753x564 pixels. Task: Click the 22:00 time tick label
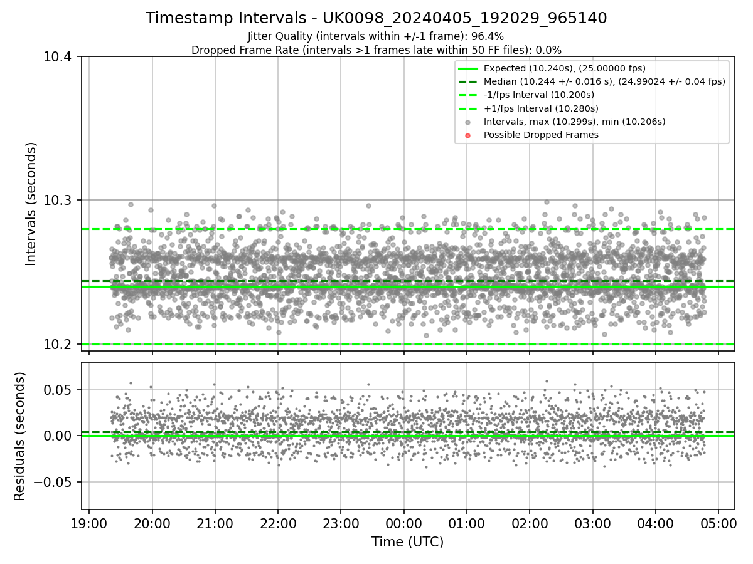pos(278,523)
